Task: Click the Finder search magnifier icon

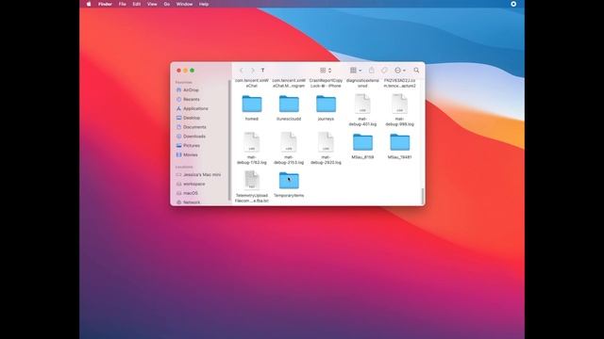Action: 416,71
